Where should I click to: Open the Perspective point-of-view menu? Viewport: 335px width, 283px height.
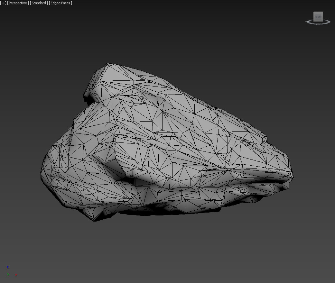click(x=18, y=3)
